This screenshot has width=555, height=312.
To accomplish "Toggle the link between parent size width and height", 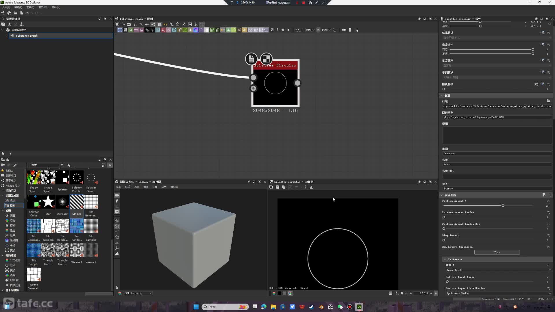I will [318, 30].
